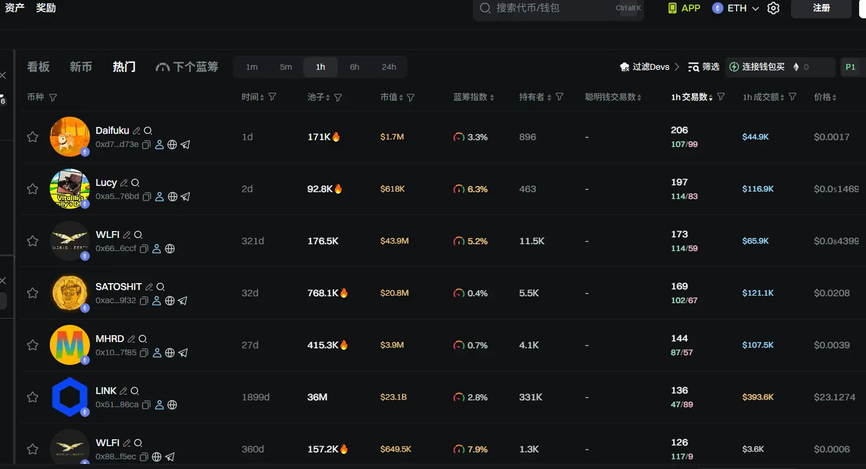Select the 5m timeframe

[286, 67]
